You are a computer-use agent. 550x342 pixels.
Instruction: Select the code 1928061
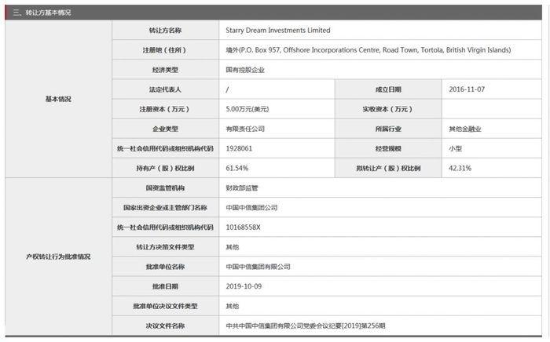[x=239, y=148]
